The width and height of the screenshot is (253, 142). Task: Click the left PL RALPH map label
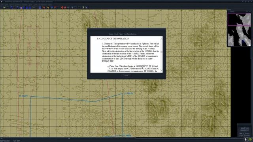(x=24, y=96)
